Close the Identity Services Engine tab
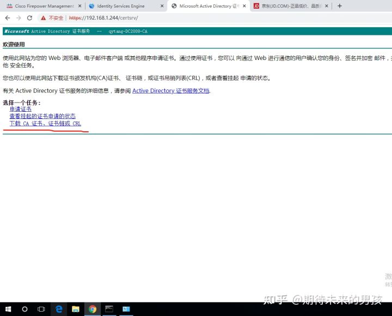Viewport: 392px width, 316px height. (162, 6)
